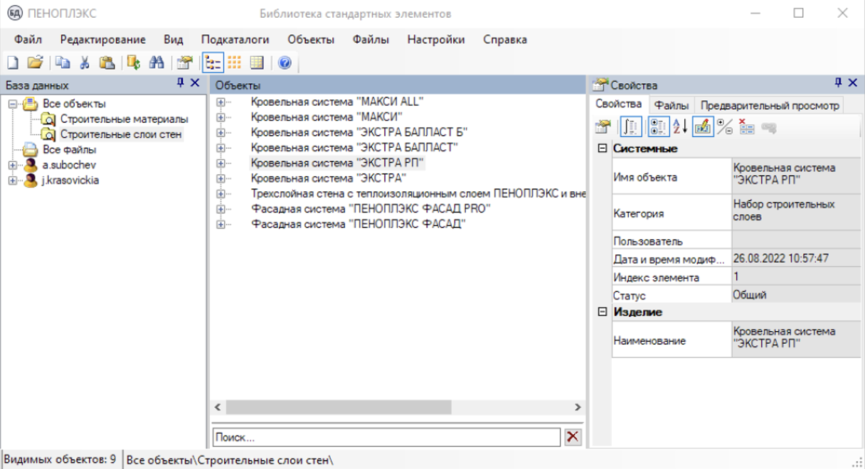Click the database refresh icon in toolbar
Screen dimensions: 865x469
pos(133,63)
